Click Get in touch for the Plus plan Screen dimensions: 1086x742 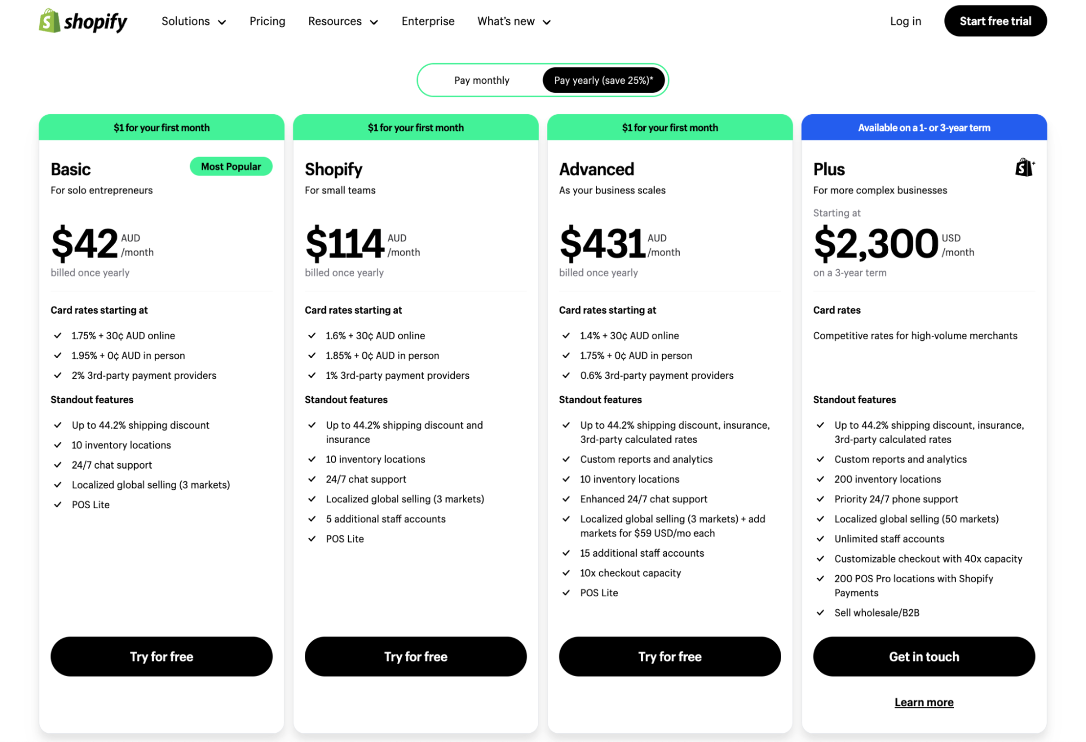point(924,657)
